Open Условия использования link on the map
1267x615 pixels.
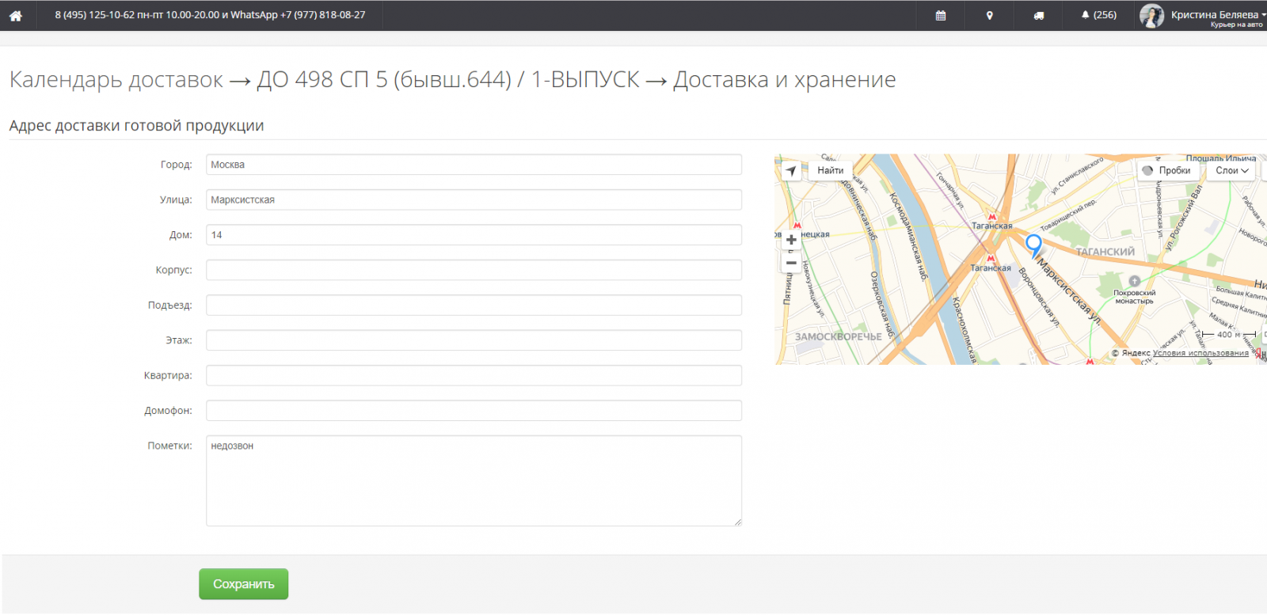(1200, 353)
